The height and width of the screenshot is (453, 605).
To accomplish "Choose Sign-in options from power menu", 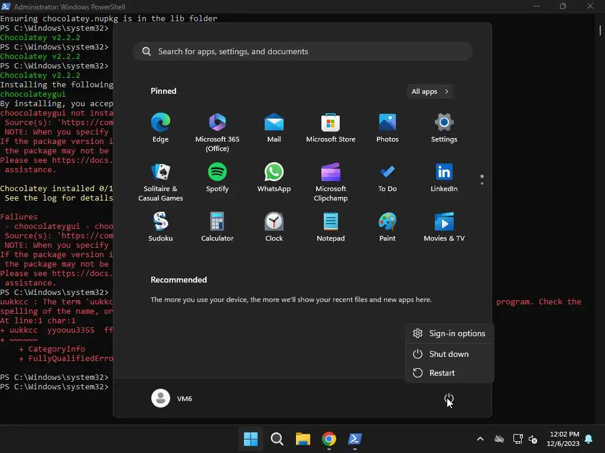I will (x=449, y=334).
